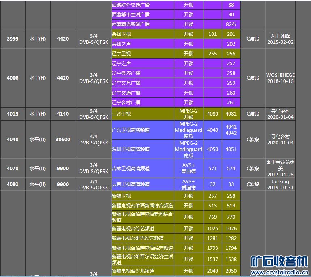311x277 pixels.
Task: Click channel 西藏对外交通广播
Action: (143, 5)
